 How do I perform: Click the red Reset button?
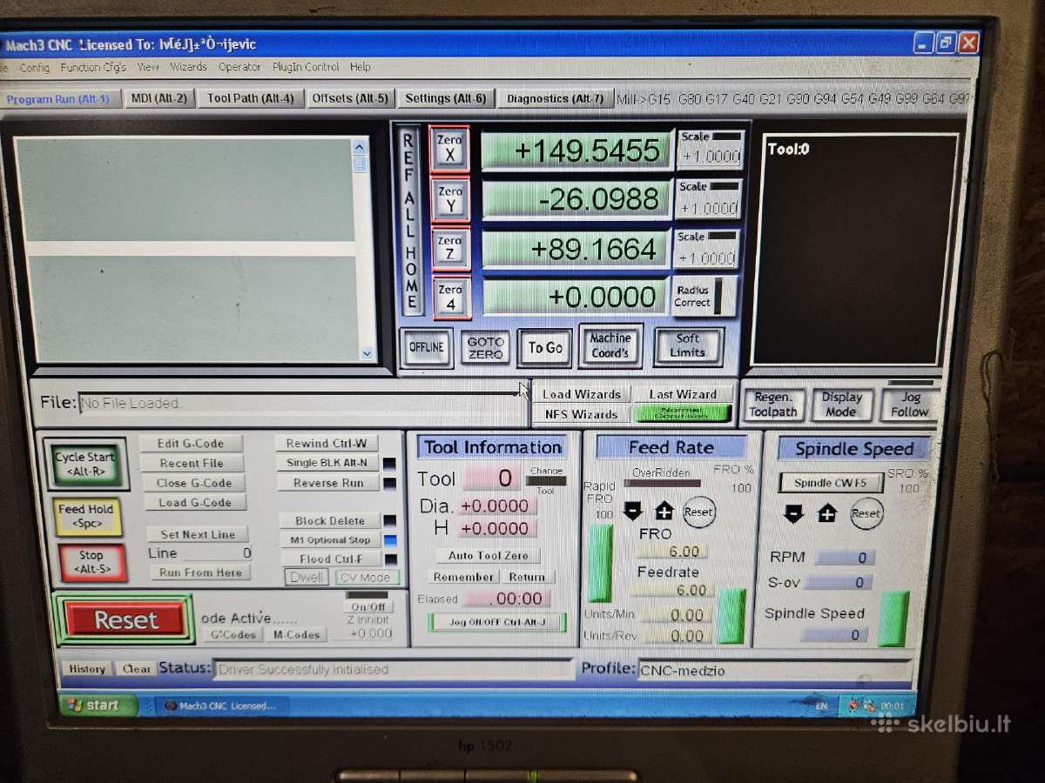(125, 619)
